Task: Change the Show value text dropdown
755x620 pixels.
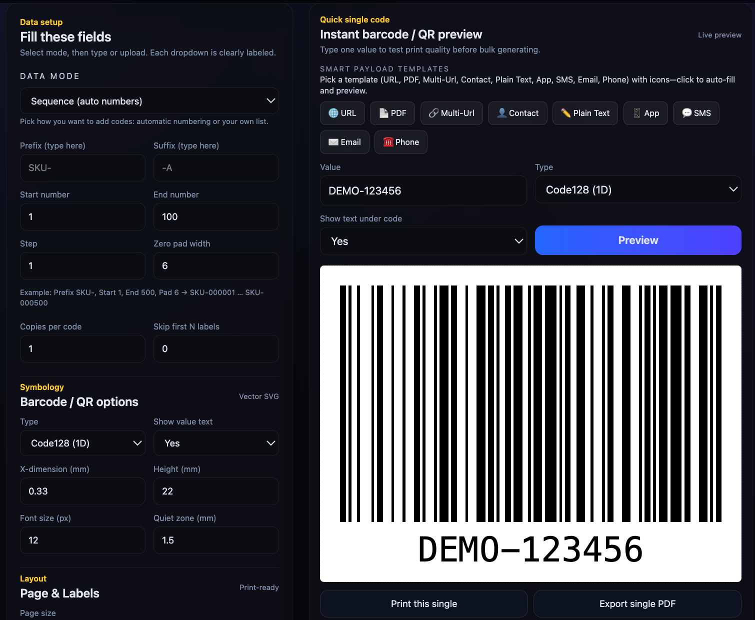Action: (x=216, y=443)
